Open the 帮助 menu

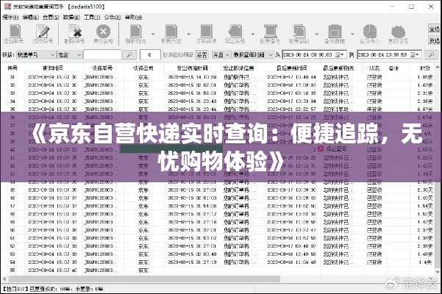tap(133, 18)
